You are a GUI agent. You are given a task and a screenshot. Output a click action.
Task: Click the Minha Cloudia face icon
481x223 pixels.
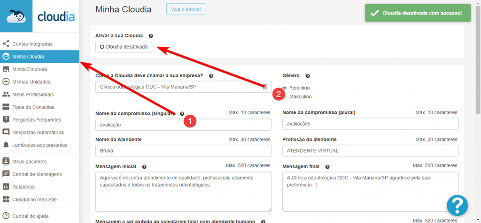point(6,57)
